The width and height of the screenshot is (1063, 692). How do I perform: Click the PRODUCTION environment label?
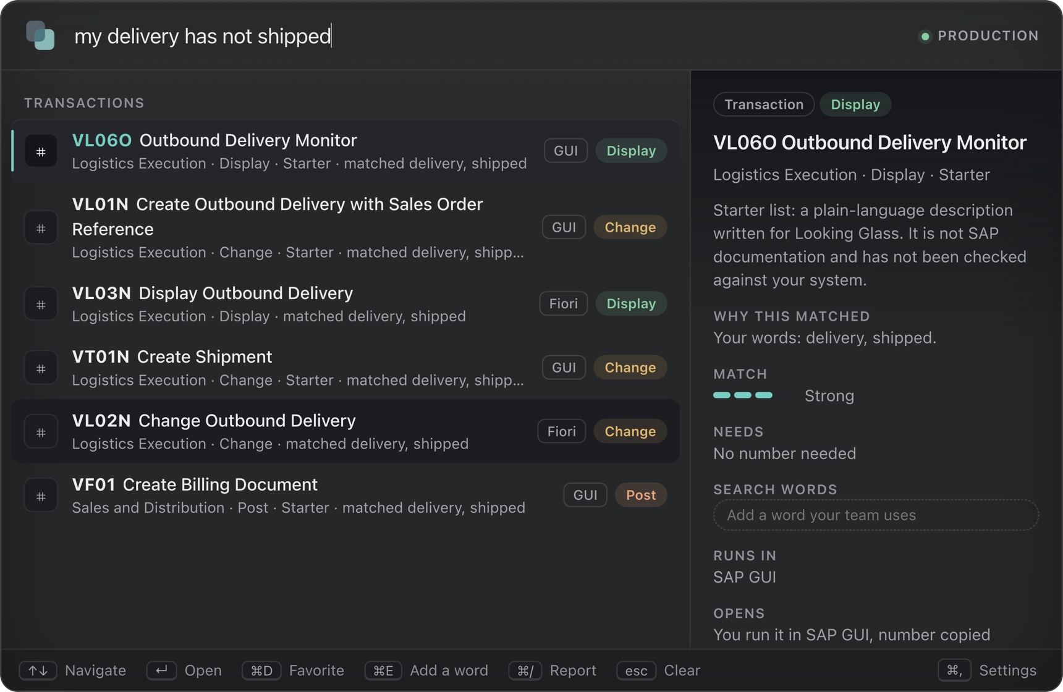[x=988, y=36]
